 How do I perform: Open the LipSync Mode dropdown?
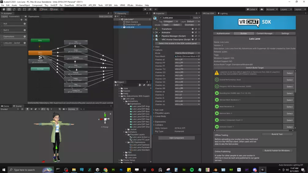(187, 53)
